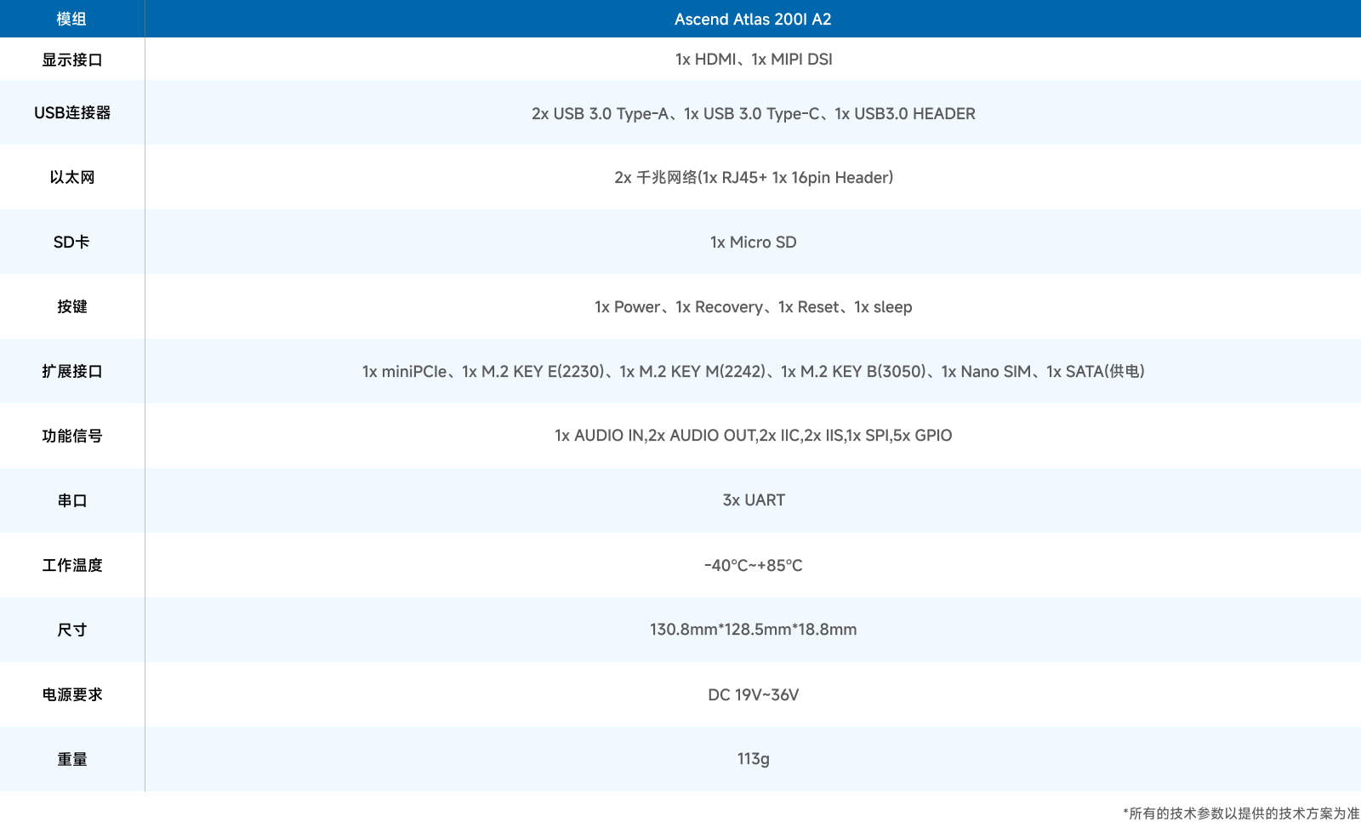Select the 功能信号 row label
The width and height of the screenshot is (1361, 822).
[72, 436]
